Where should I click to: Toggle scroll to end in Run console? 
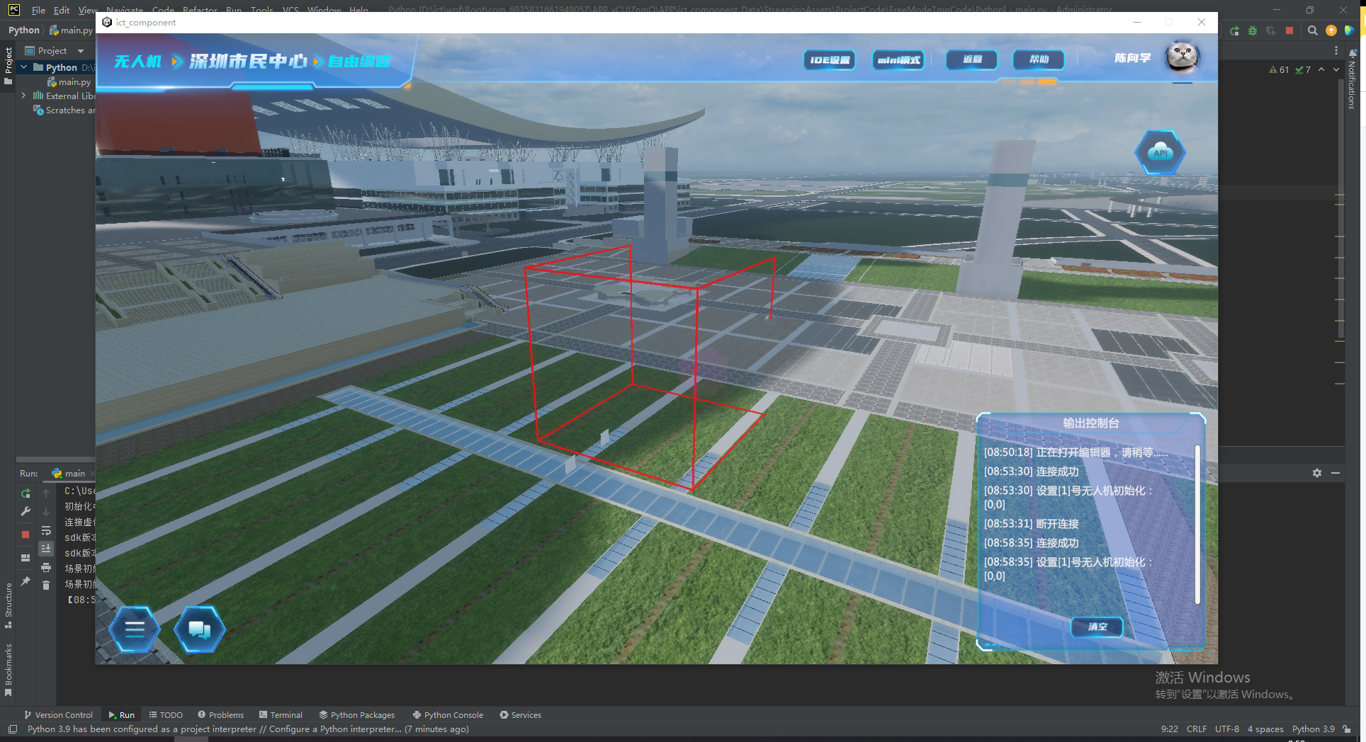(x=46, y=549)
